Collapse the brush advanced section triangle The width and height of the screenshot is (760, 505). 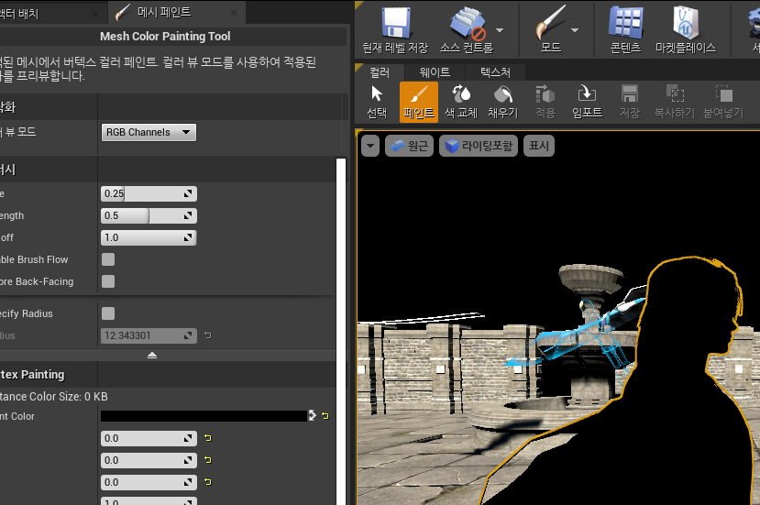[x=152, y=356]
